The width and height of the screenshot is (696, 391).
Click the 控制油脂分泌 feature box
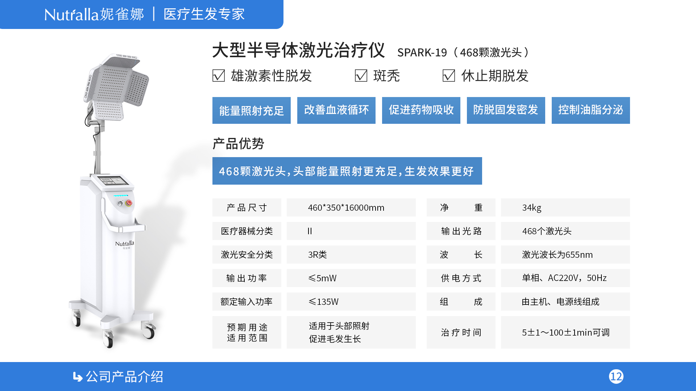(x=591, y=110)
